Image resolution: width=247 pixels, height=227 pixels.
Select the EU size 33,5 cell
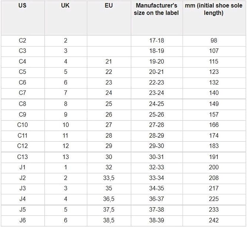point(109,178)
